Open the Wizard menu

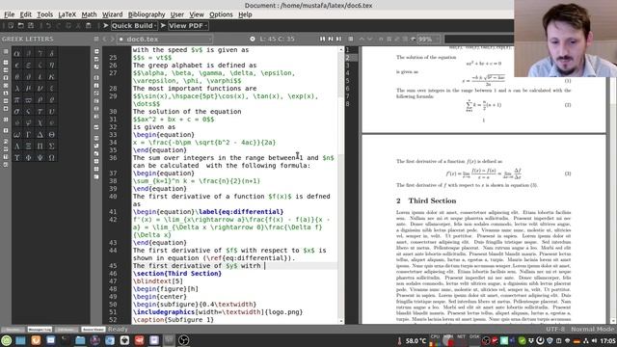(112, 14)
